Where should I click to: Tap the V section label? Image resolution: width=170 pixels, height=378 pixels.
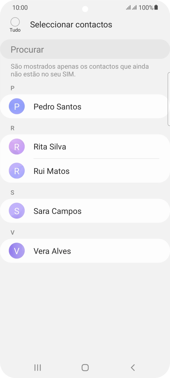click(x=12, y=232)
